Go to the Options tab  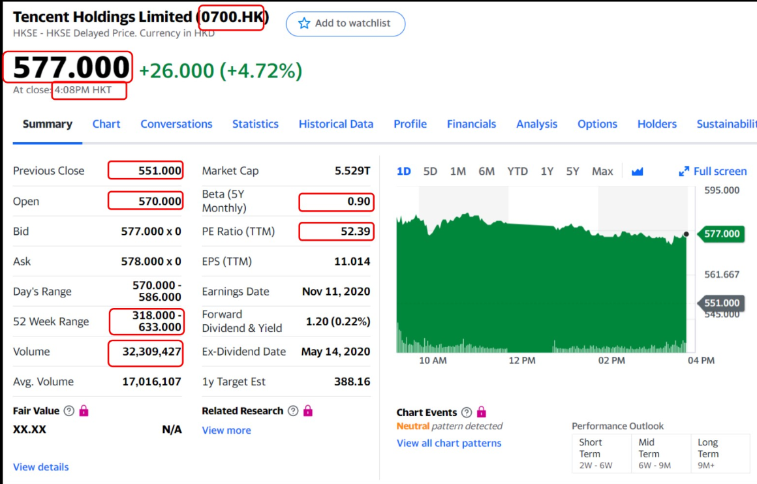597,124
